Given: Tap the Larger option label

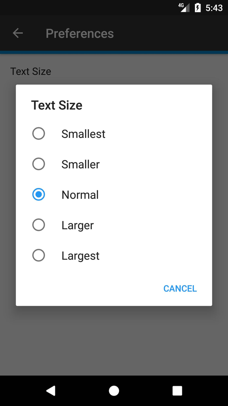Looking at the screenshot, I should 77,225.
